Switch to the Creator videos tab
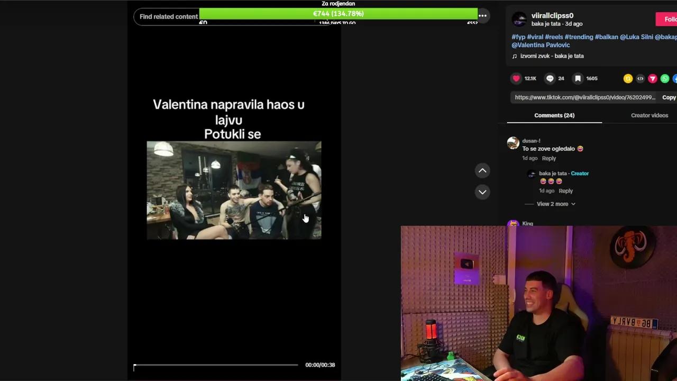This screenshot has width=677, height=381. click(649, 115)
